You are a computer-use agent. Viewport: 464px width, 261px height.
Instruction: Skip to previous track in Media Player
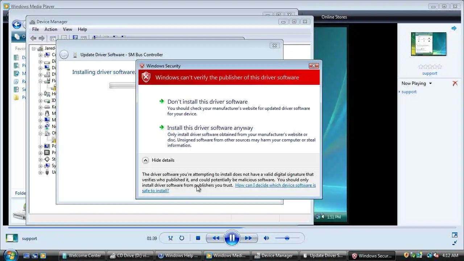pyautogui.click(x=216, y=238)
